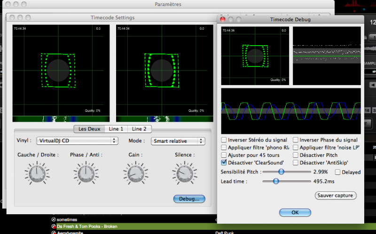Viewport: 376px width, 234px height.
Task: Click the Debug... button
Action: coord(189,199)
